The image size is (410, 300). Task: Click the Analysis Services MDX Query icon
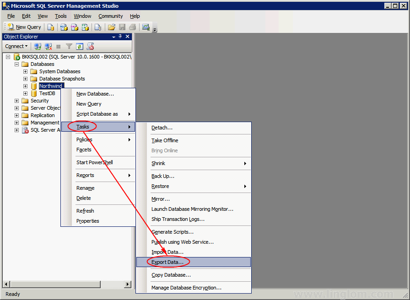point(64,27)
